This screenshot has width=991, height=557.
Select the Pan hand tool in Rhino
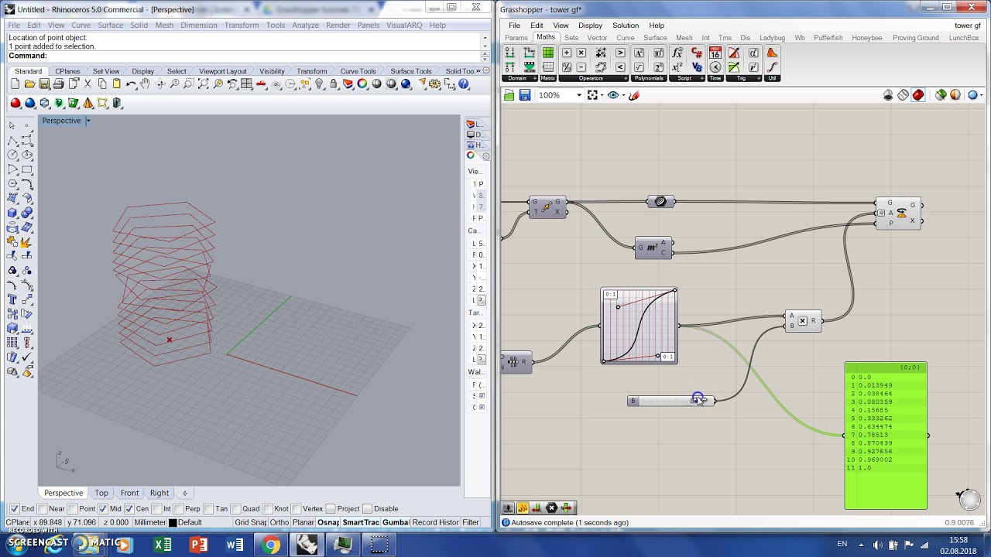pyautogui.click(x=145, y=84)
